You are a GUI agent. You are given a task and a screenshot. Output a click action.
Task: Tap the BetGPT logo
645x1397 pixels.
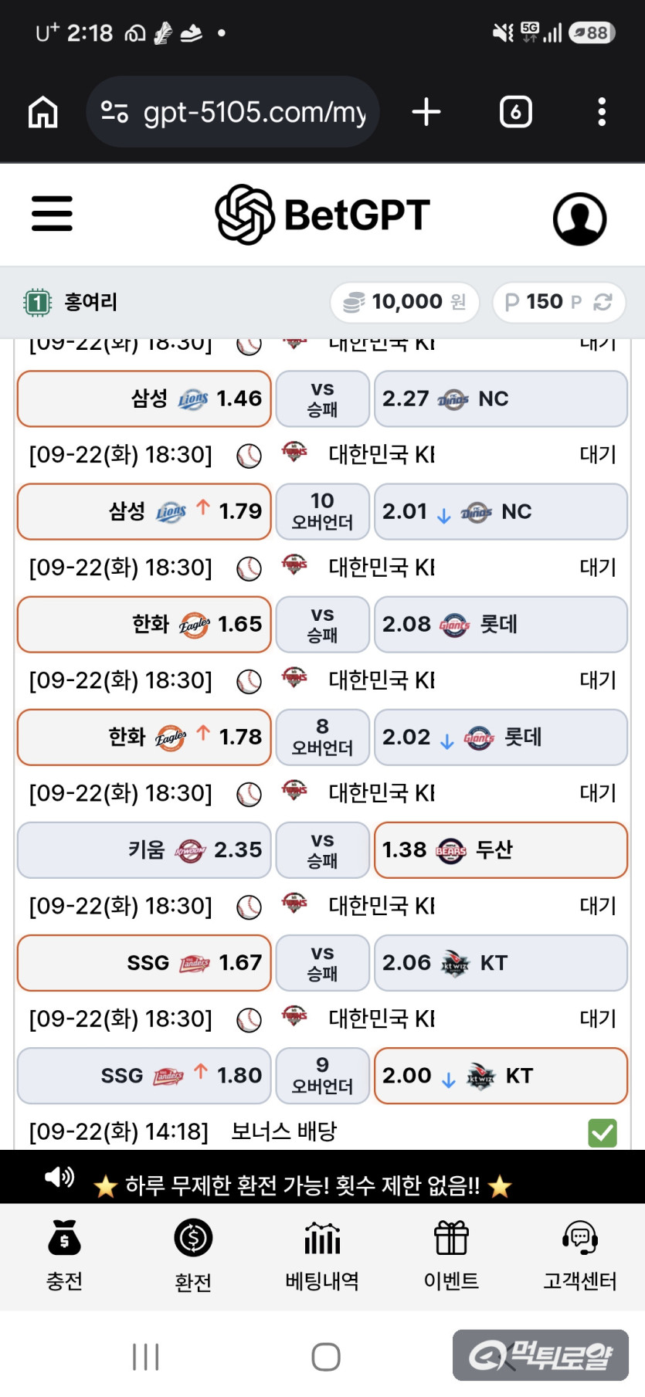(322, 215)
